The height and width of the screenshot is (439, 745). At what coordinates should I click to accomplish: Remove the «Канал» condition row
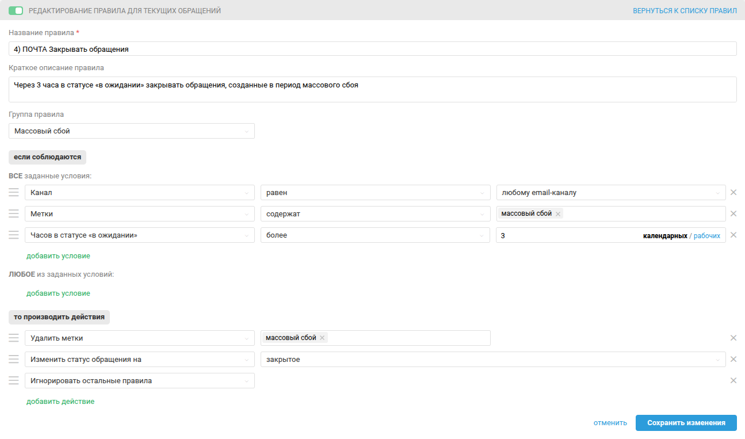point(733,193)
